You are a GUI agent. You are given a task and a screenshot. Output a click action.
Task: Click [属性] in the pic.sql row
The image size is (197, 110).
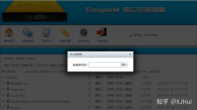98,95
